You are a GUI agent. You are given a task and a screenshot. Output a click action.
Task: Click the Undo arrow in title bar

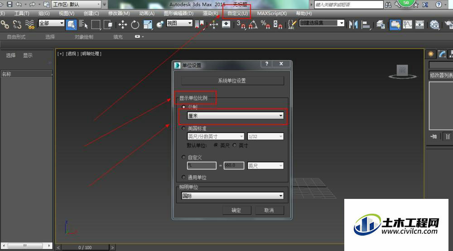click(x=19, y=5)
